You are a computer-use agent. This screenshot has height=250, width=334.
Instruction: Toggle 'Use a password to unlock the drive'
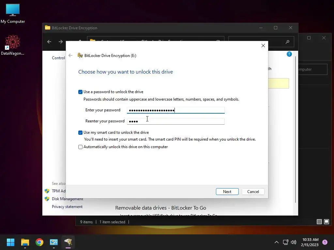tap(80, 92)
